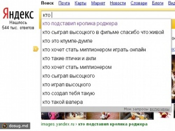Select the Поиск tab

pos(47,3)
